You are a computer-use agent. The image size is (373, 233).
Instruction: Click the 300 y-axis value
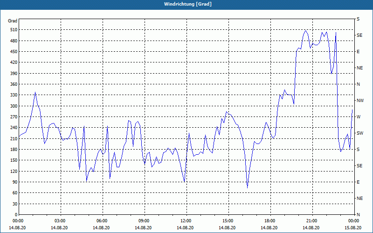tap(14, 106)
